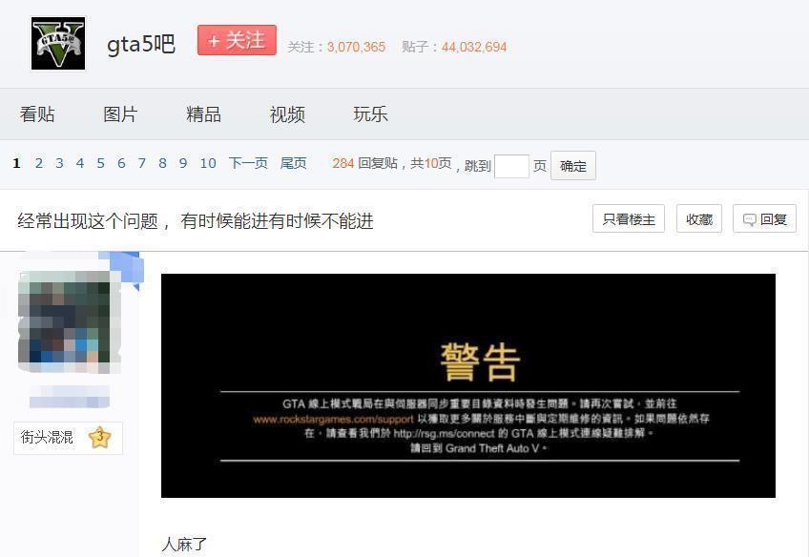Viewport: 809px width, 557px height.
Task: Go to page 8
Action: tap(162, 163)
